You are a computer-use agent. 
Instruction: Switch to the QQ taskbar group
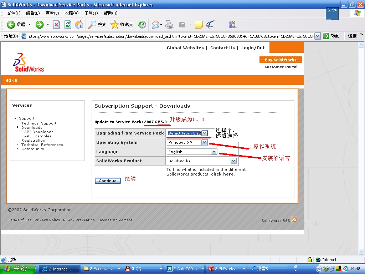click(143, 269)
